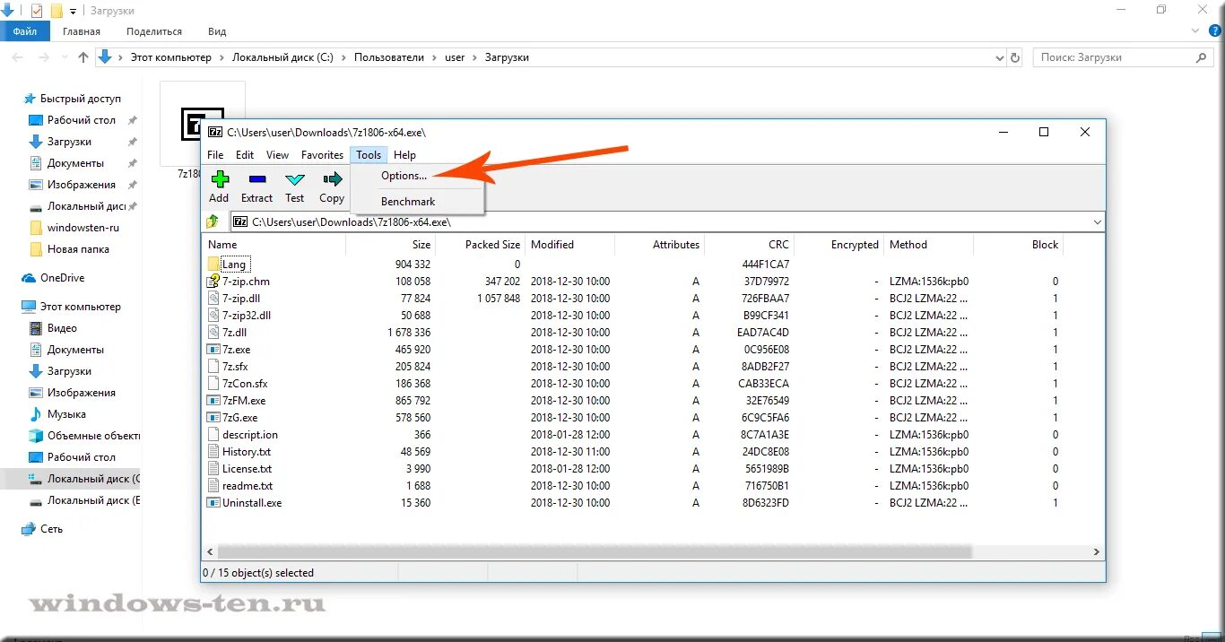Select the descript.ion file row

pyautogui.click(x=632, y=435)
